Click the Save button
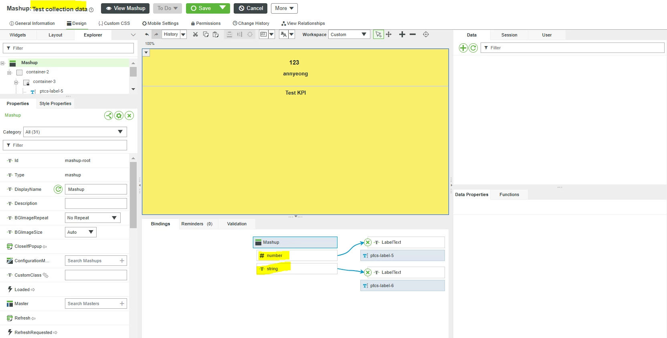 pos(201,8)
